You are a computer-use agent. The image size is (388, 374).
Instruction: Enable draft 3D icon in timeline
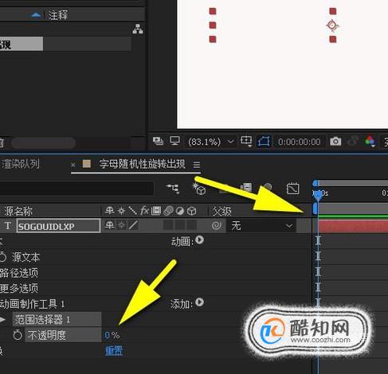pos(199,189)
